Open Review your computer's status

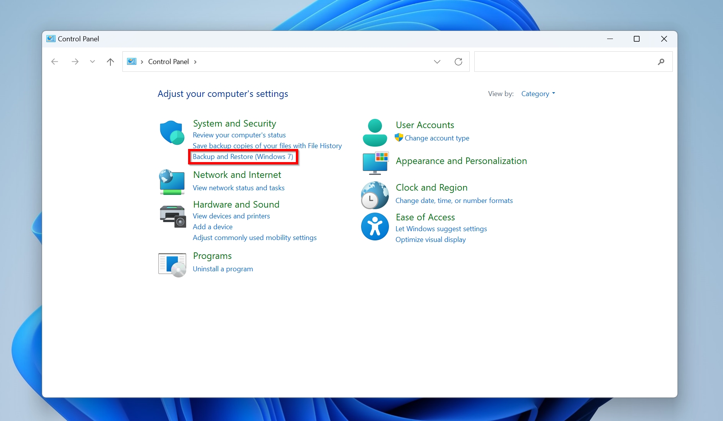(239, 135)
